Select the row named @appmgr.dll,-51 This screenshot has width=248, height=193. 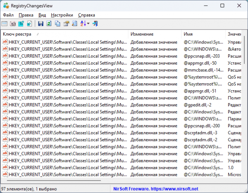click(121, 91)
